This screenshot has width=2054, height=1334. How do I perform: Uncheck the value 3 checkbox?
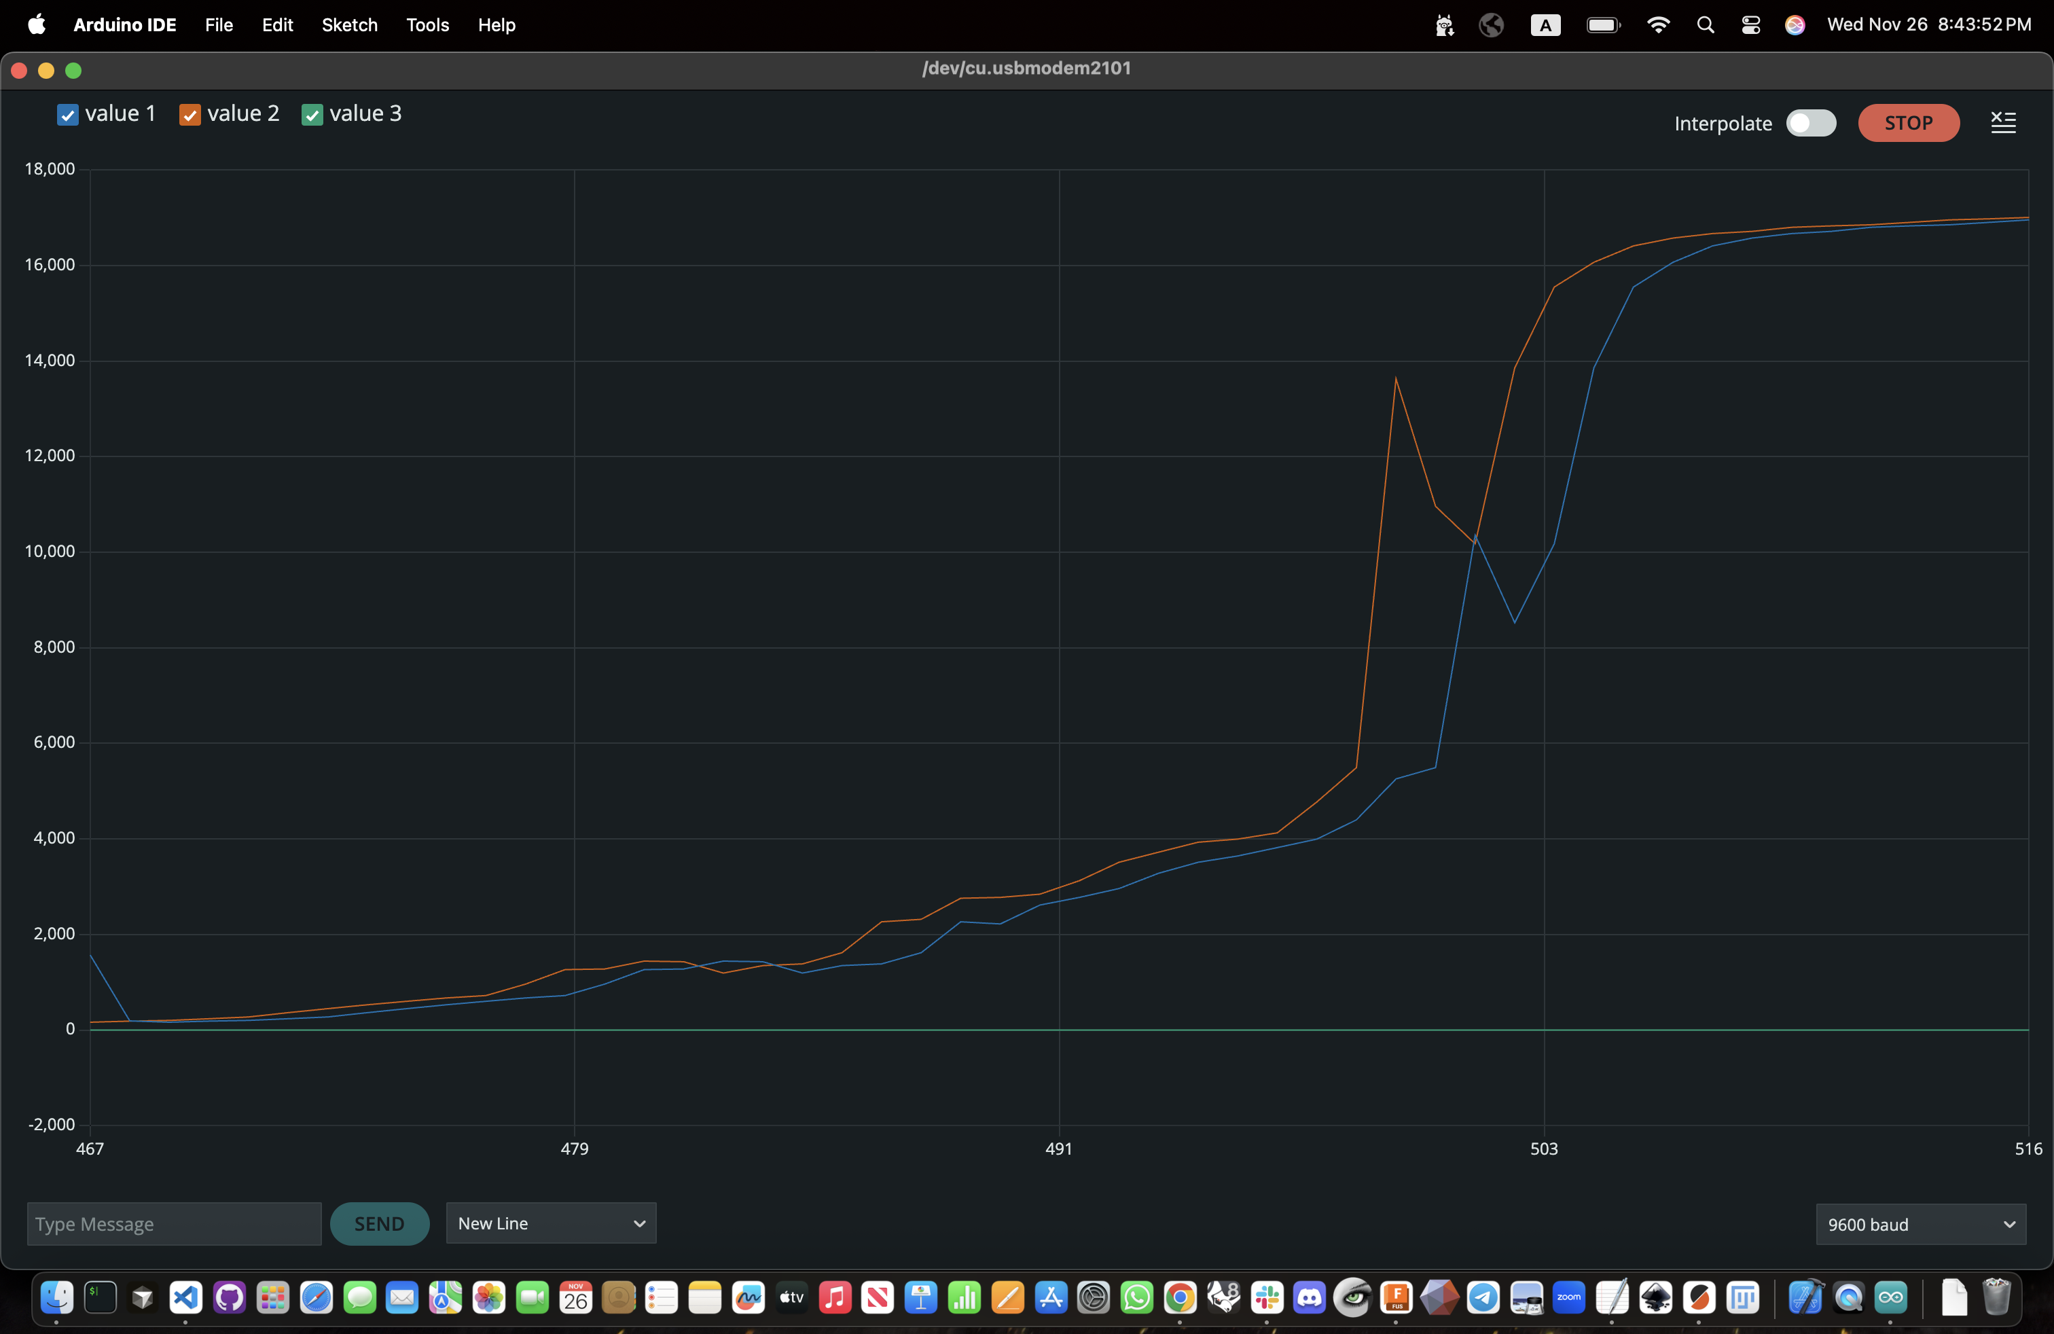pos(312,114)
